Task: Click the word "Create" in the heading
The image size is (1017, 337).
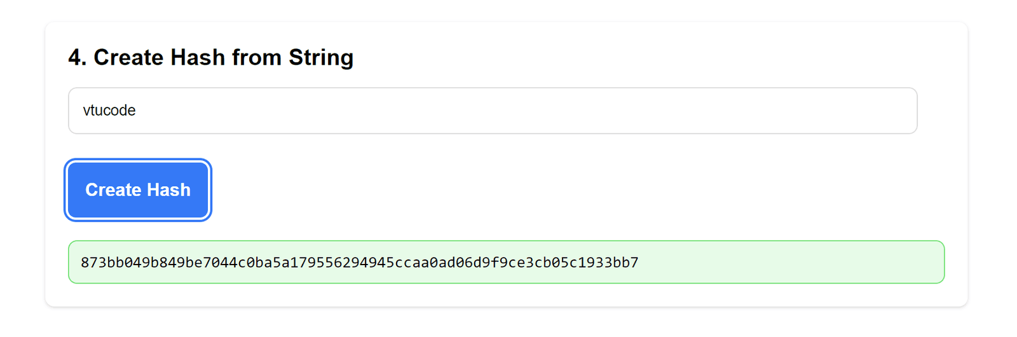Action: click(x=128, y=57)
